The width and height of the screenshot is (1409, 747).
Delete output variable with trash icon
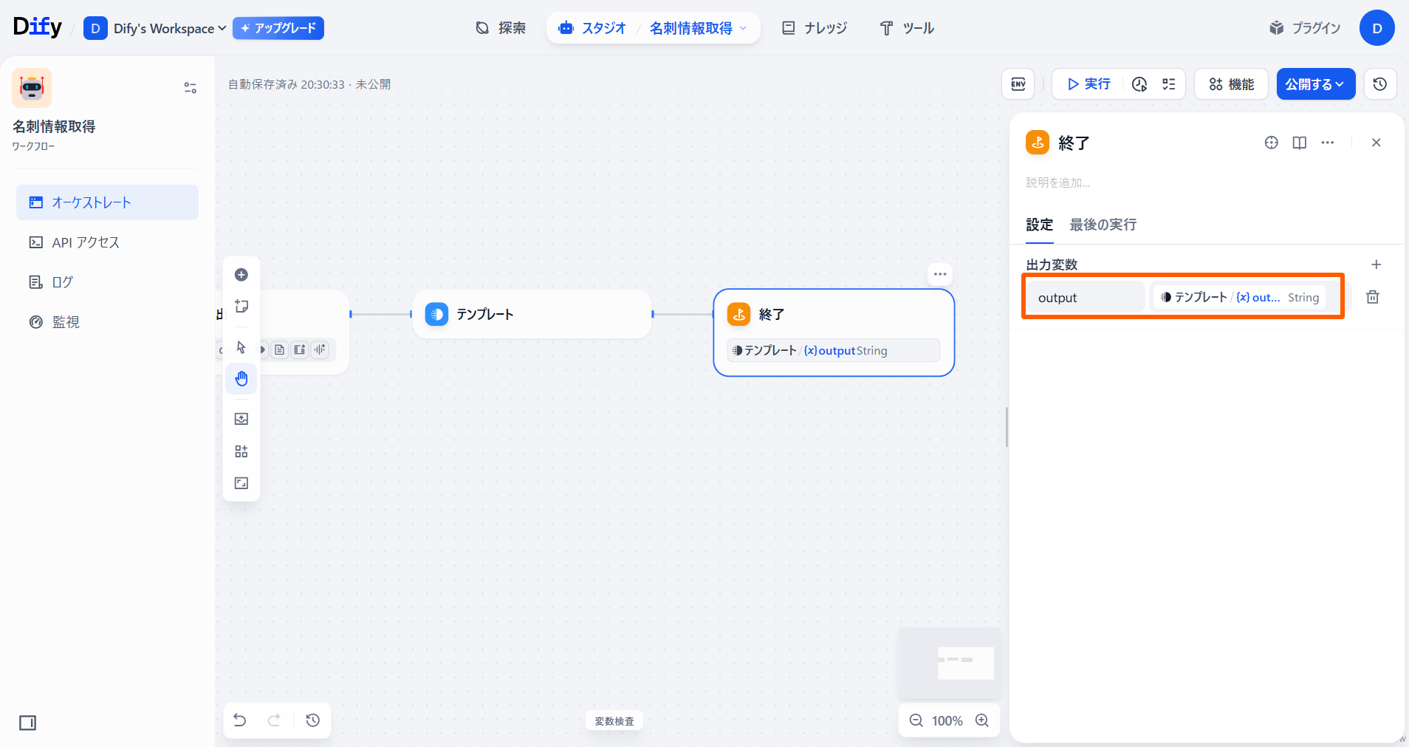[x=1372, y=297]
